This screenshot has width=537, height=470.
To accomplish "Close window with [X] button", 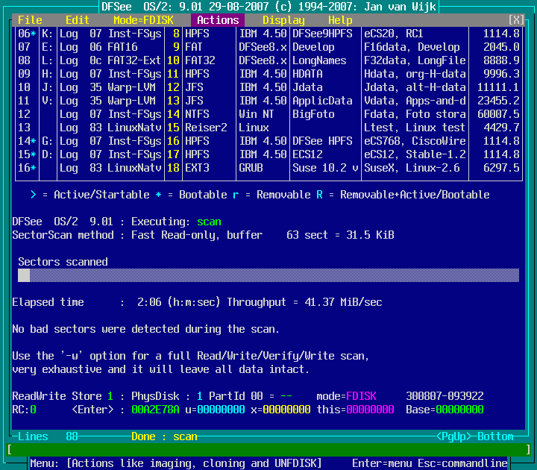I will 516,20.
